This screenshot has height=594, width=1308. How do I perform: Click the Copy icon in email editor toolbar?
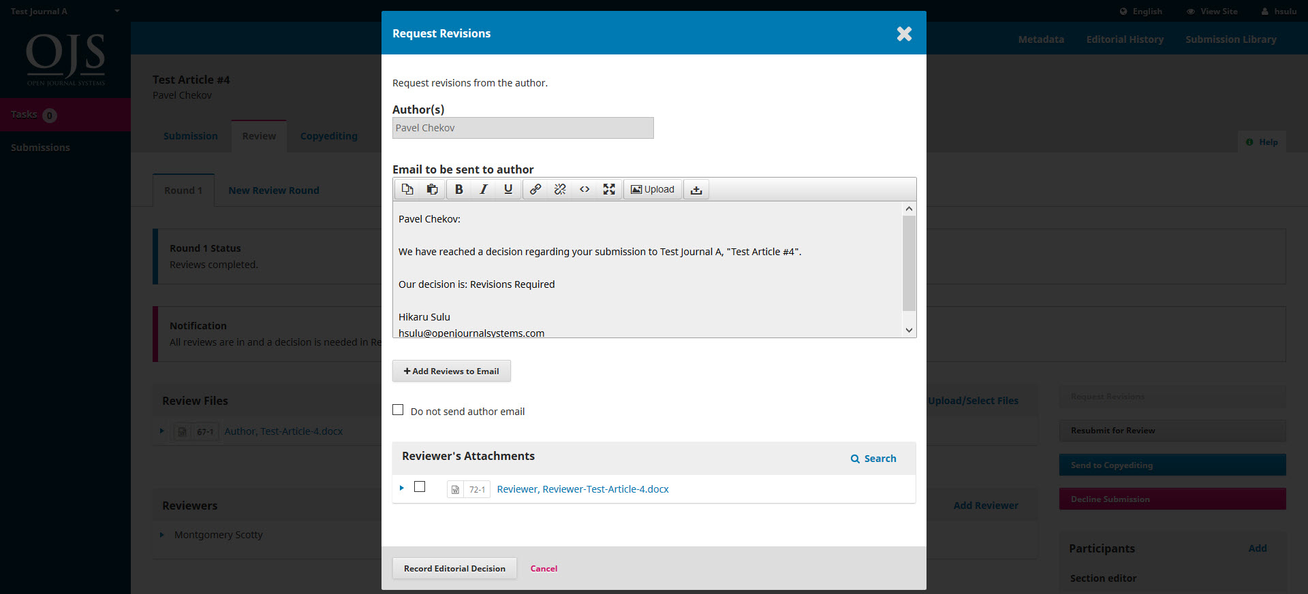coord(407,189)
